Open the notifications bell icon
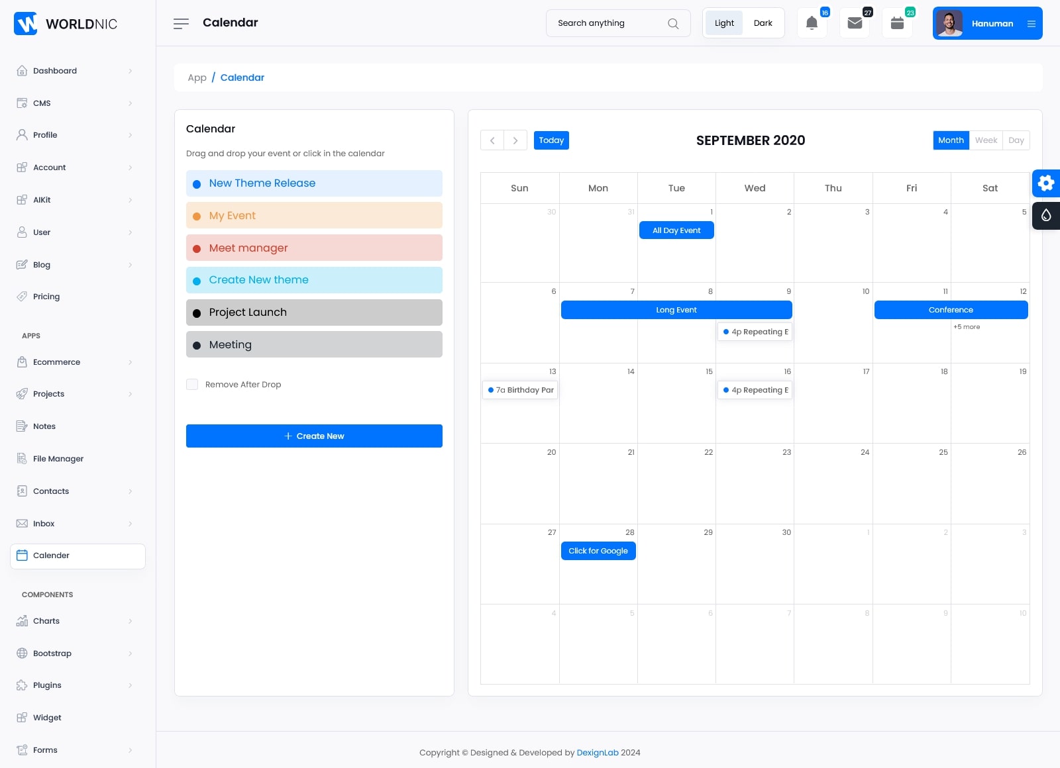 [x=812, y=23]
